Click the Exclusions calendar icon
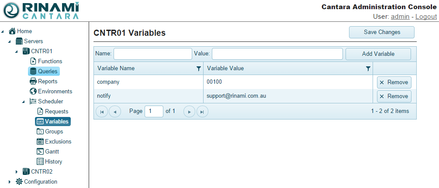The width and height of the screenshot is (439, 188). click(40, 142)
